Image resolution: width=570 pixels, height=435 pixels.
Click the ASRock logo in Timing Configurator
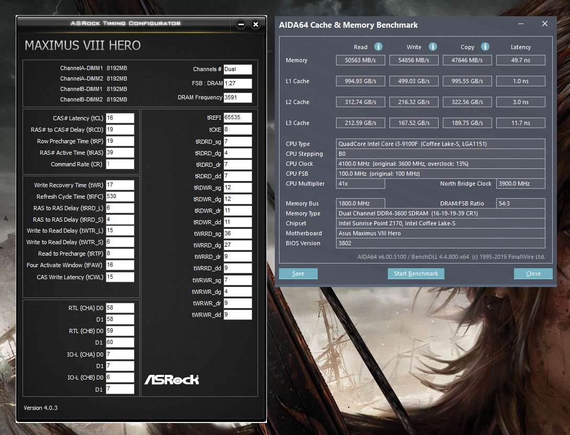[x=172, y=380]
